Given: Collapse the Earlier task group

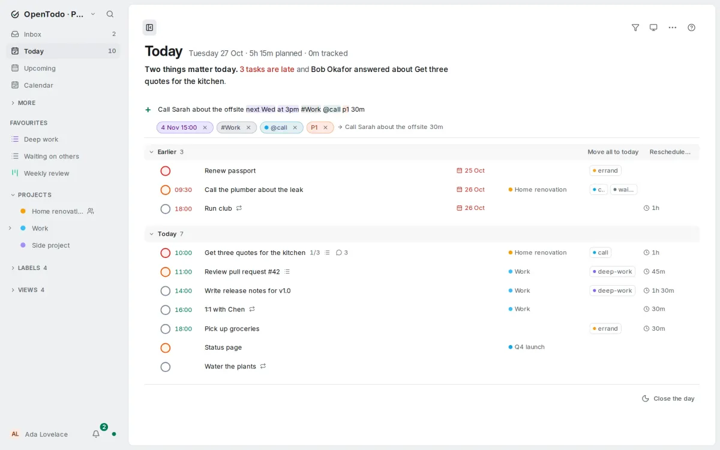Looking at the screenshot, I should pos(152,152).
